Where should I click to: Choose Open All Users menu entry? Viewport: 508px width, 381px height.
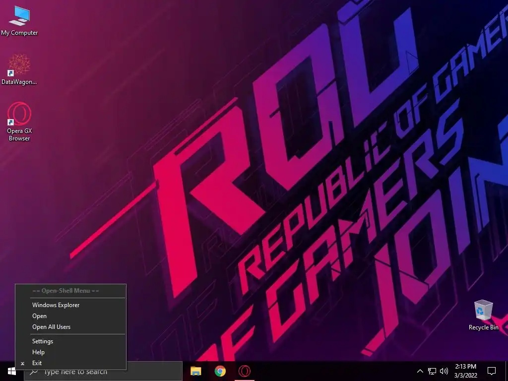coord(70,327)
